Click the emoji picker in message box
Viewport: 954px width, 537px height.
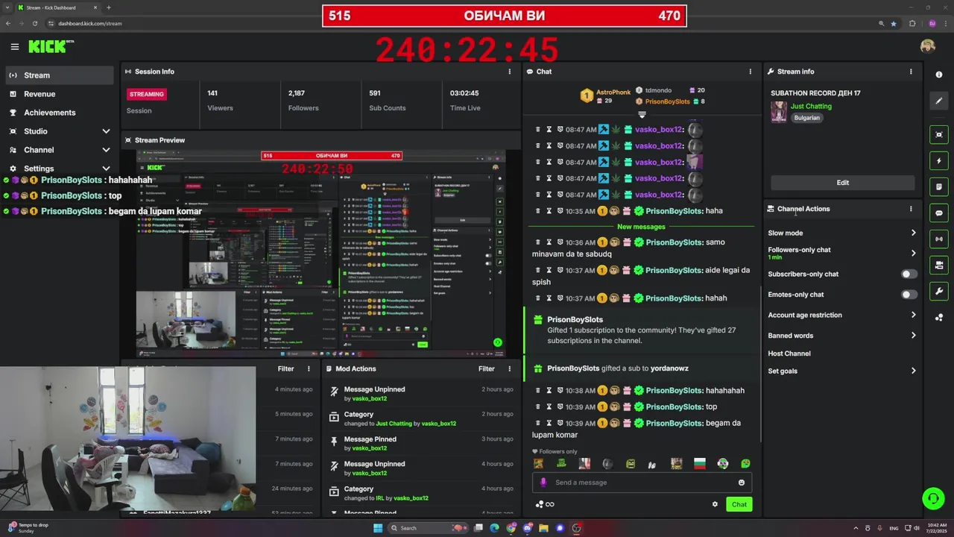coord(742,483)
